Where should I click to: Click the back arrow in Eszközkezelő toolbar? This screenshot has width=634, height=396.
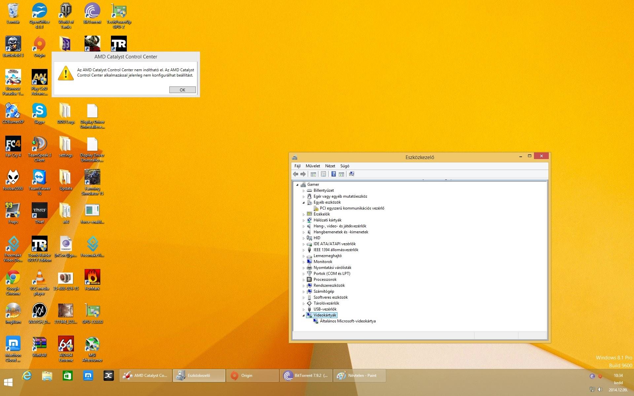click(x=295, y=174)
